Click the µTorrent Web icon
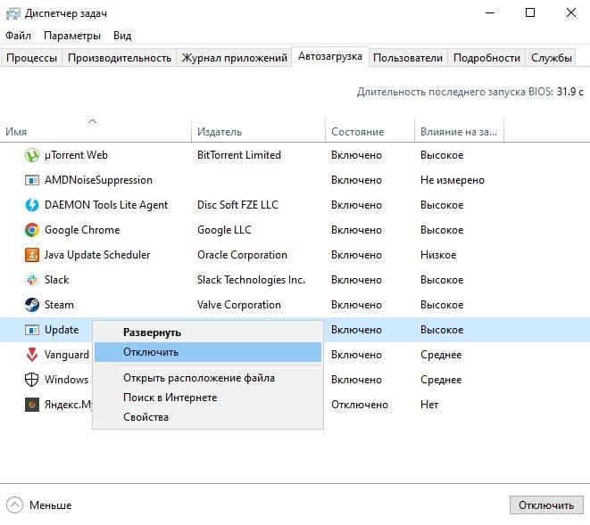The height and width of the screenshot is (525, 590). (x=32, y=155)
